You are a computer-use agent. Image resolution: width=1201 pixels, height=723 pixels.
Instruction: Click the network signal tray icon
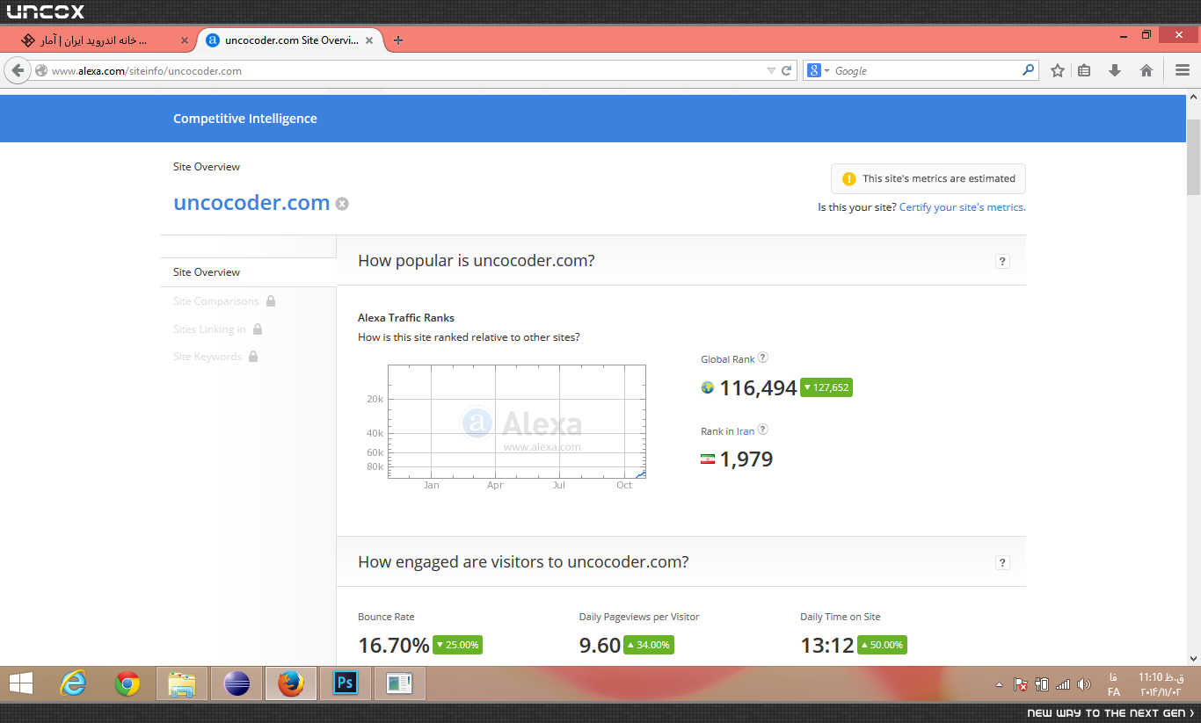tap(1063, 684)
